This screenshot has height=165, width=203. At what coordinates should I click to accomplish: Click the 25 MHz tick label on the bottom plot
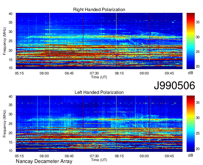point(11,124)
